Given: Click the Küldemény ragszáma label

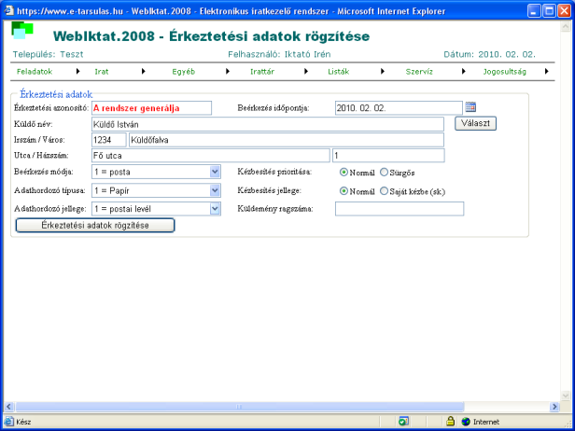Looking at the screenshot, I should pos(275,209).
